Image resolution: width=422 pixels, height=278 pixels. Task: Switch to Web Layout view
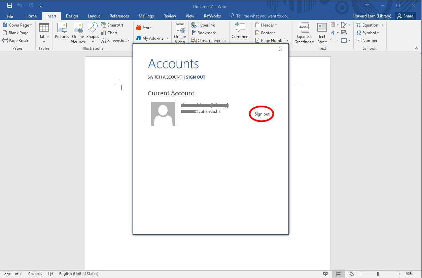[x=351, y=274]
